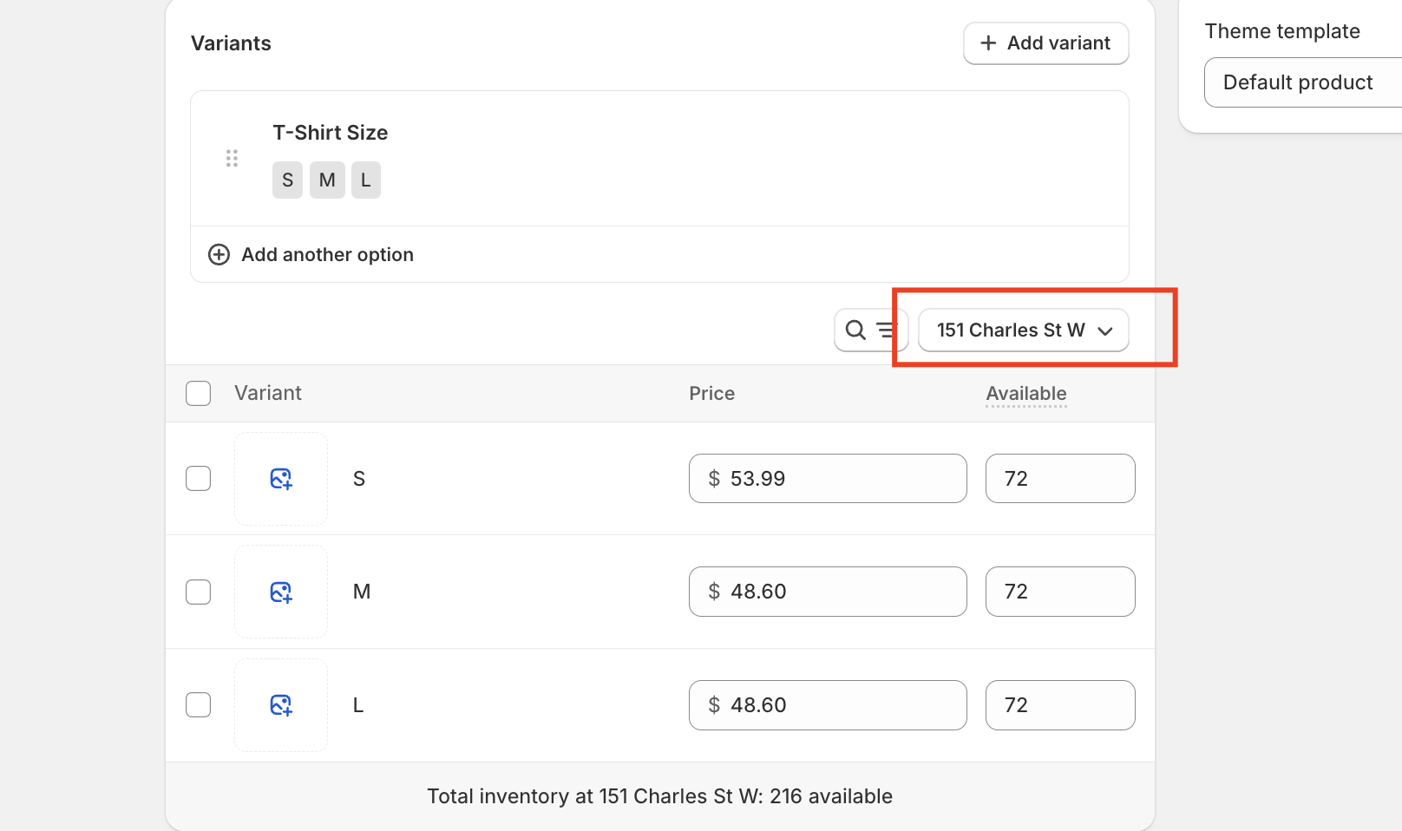Image resolution: width=1402 pixels, height=831 pixels.
Task: Click the price field for variant S
Action: click(x=828, y=479)
